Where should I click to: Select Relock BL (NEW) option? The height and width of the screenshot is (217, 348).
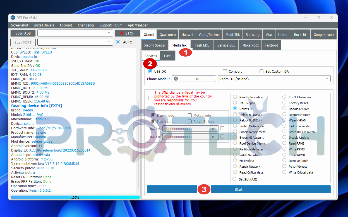click(x=235, y=120)
